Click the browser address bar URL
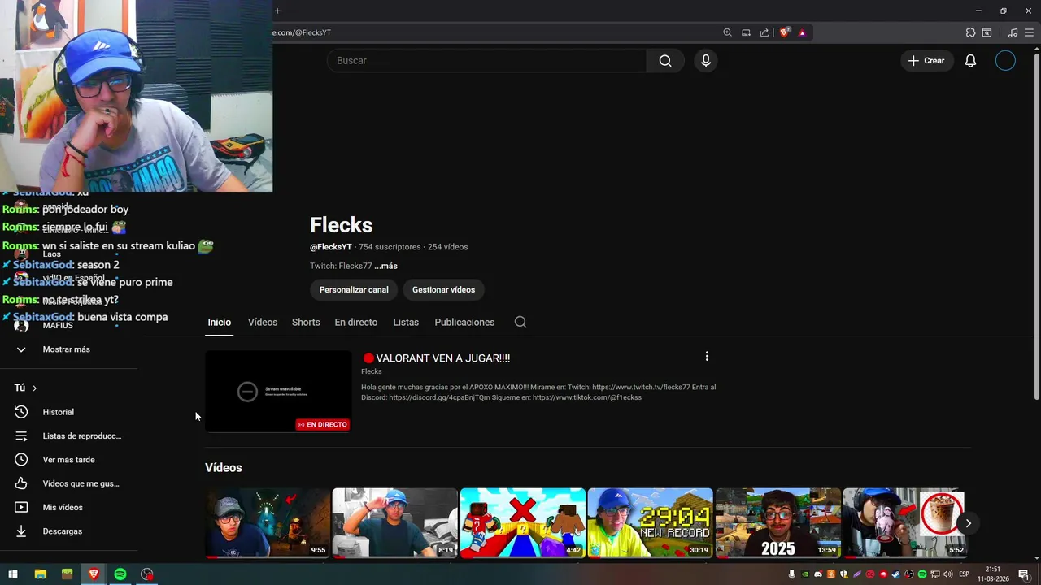 (302, 32)
